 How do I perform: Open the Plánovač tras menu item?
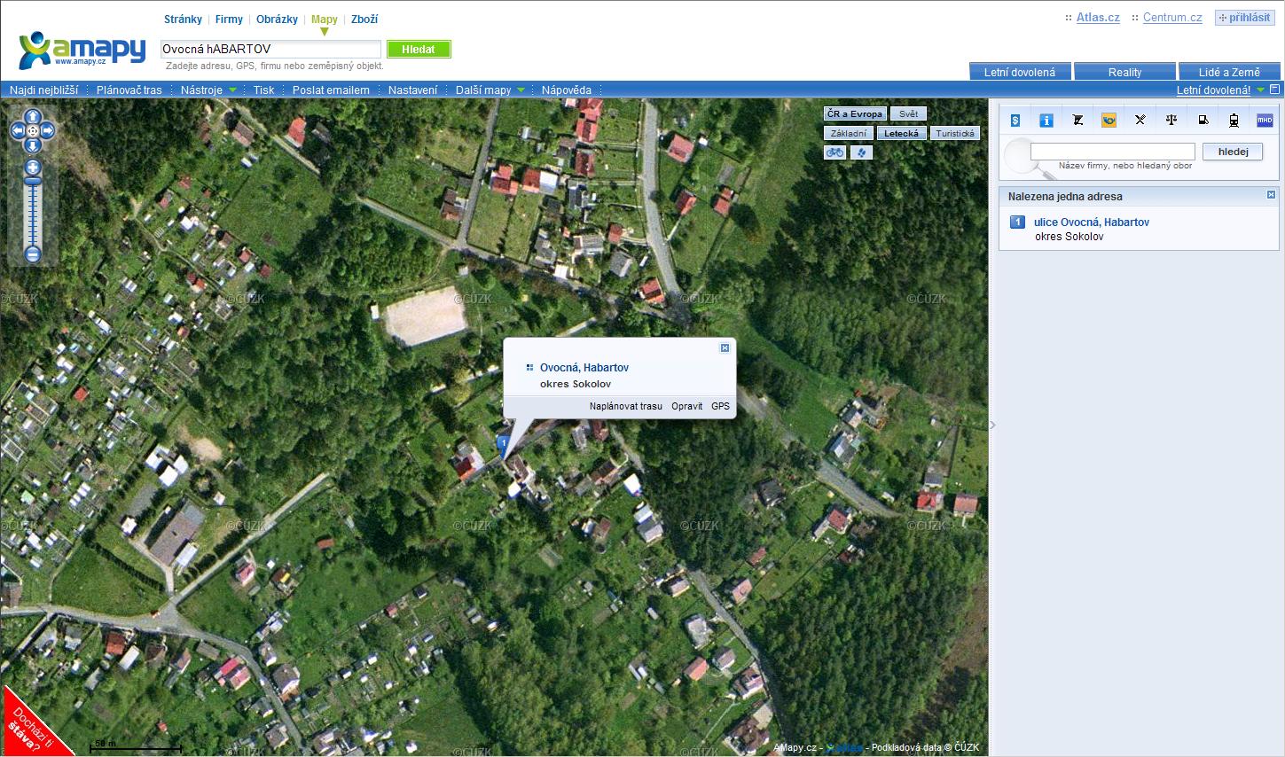point(129,90)
